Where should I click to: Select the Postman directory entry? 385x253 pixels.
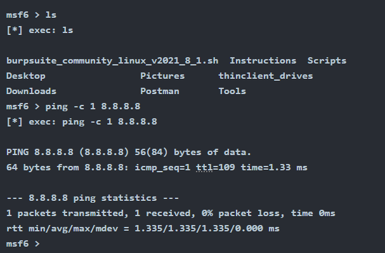[x=160, y=91]
